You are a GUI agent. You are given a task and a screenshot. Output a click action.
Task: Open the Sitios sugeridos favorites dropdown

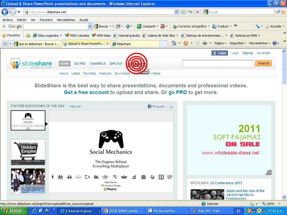(61, 36)
